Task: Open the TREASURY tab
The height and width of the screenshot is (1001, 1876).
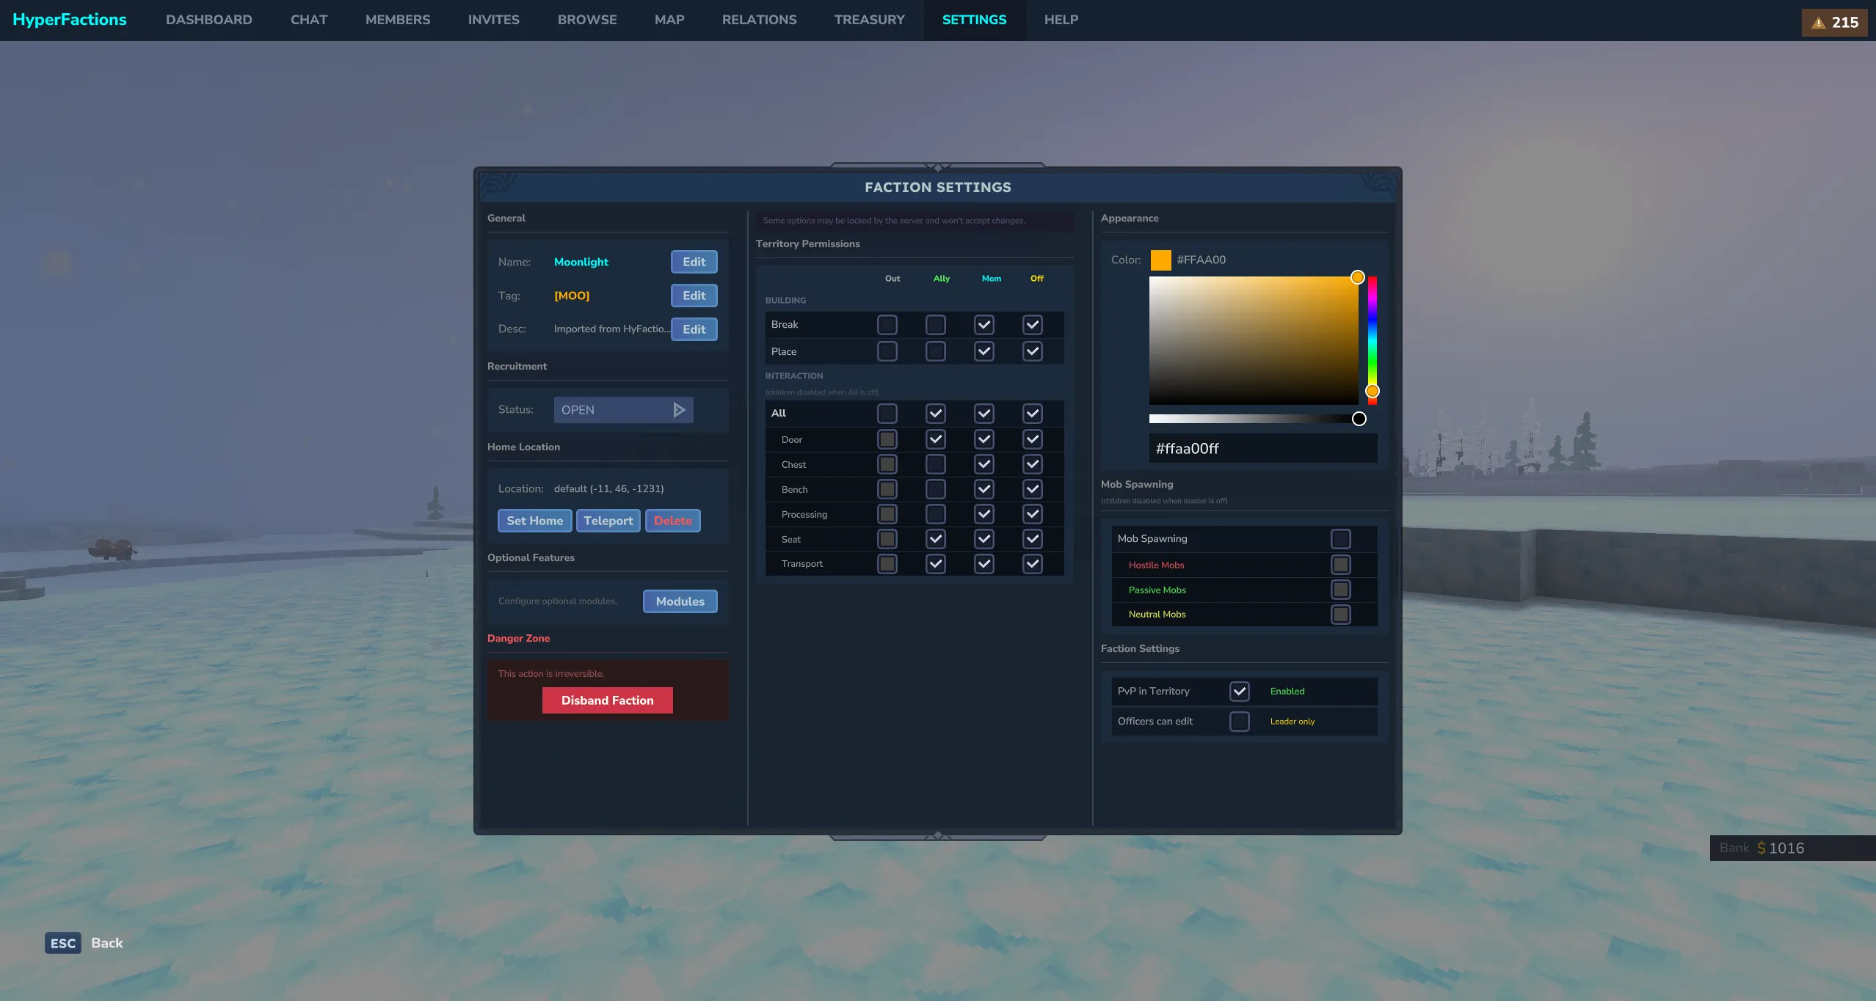Action: (x=869, y=20)
